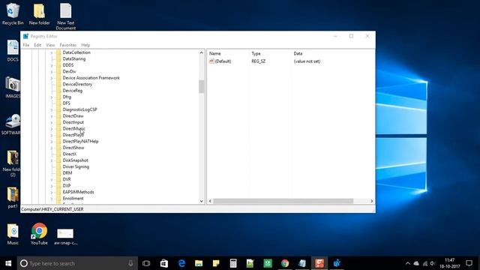Click the values pane scroll left arrow
480x270 pixels.
(x=210, y=201)
